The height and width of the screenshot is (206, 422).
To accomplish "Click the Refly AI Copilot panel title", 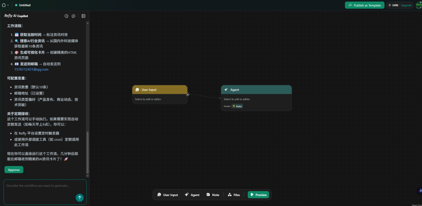I will [16, 16].
